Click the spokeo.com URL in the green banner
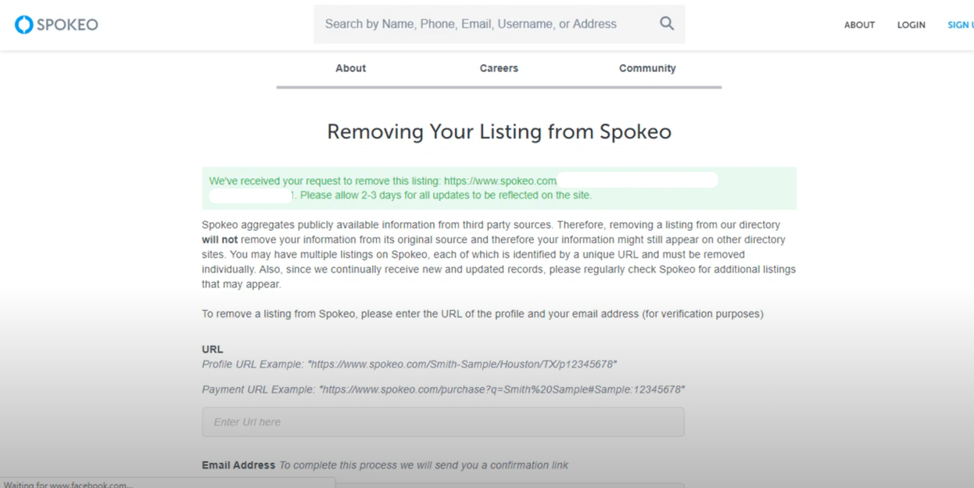 (x=500, y=181)
